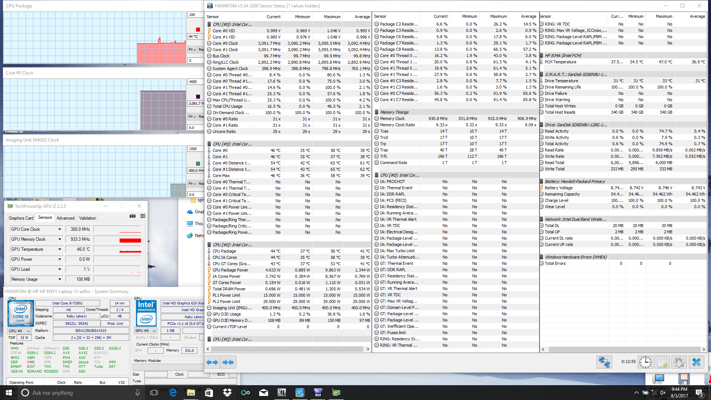Start logging with the log file icon
Screen dimensions: 711x400
[x=662, y=362]
